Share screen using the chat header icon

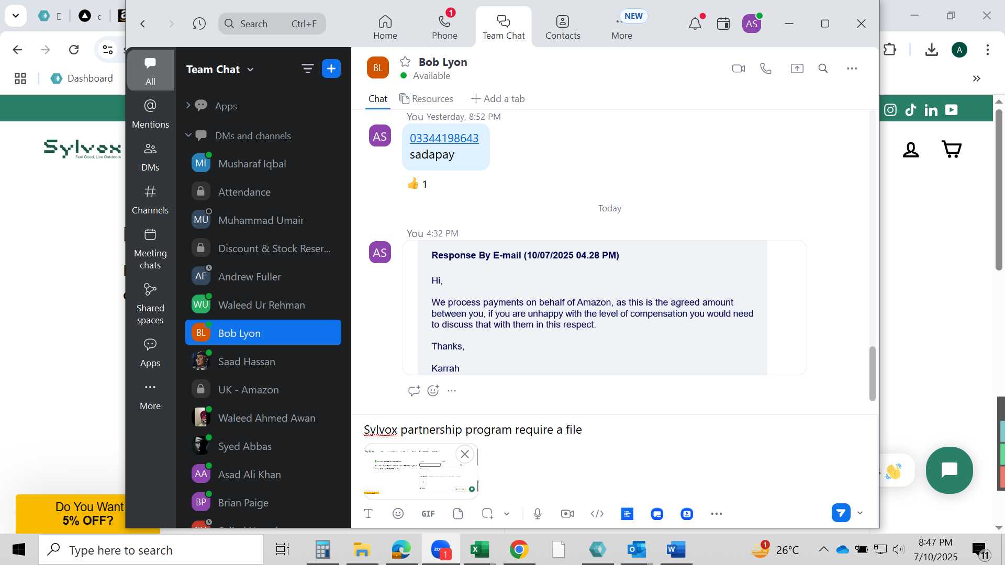pyautogui.click(x=797, y=69)
